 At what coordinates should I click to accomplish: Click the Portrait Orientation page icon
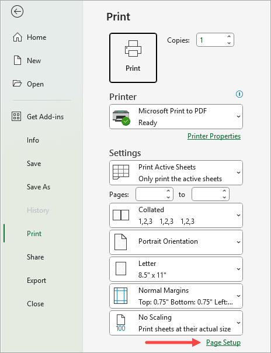(120, 242)
